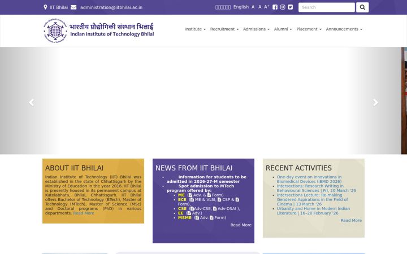The width and height of the screenshot is (407, 254).
Task: Expand the Announcements menu
Action: (344, 29)
